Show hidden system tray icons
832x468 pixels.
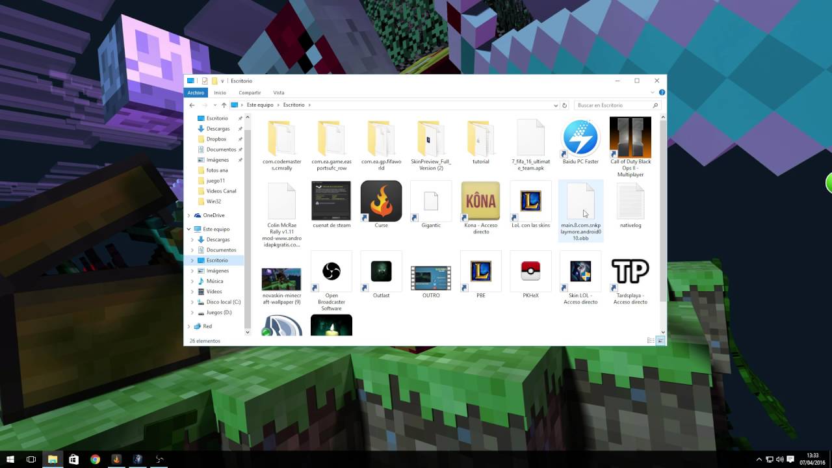tap(759, 460)
